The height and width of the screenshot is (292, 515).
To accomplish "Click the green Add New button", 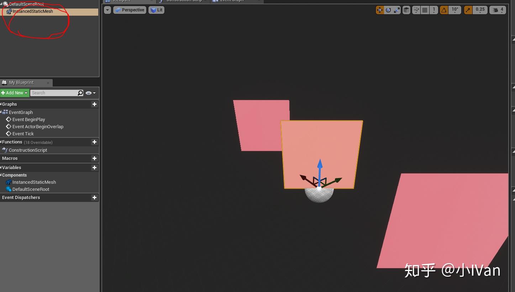I will tap(15, 93).
